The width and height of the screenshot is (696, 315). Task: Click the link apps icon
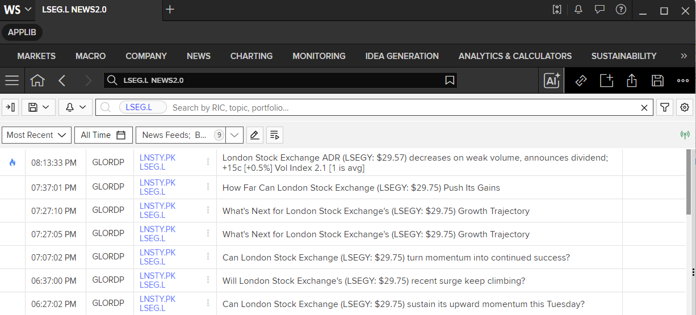[x=581, y=81]
